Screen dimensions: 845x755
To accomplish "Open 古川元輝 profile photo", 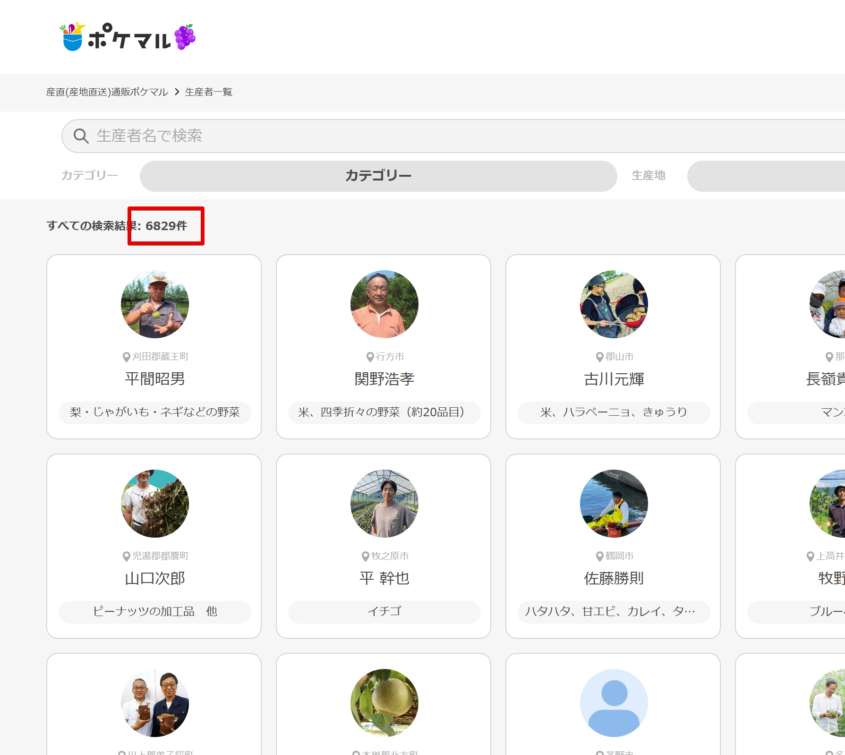I will click(614, 304).
